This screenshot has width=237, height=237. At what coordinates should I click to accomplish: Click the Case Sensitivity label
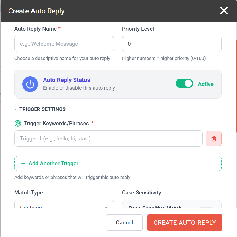tap(141, 193)
